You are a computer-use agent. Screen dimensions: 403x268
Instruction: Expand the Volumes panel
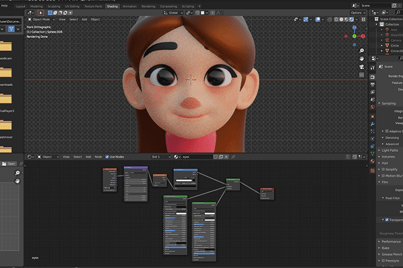coord(389,157)
